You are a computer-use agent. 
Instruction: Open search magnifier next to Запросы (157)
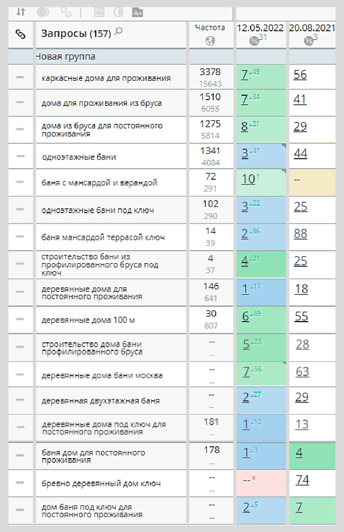tap(119, 32)
